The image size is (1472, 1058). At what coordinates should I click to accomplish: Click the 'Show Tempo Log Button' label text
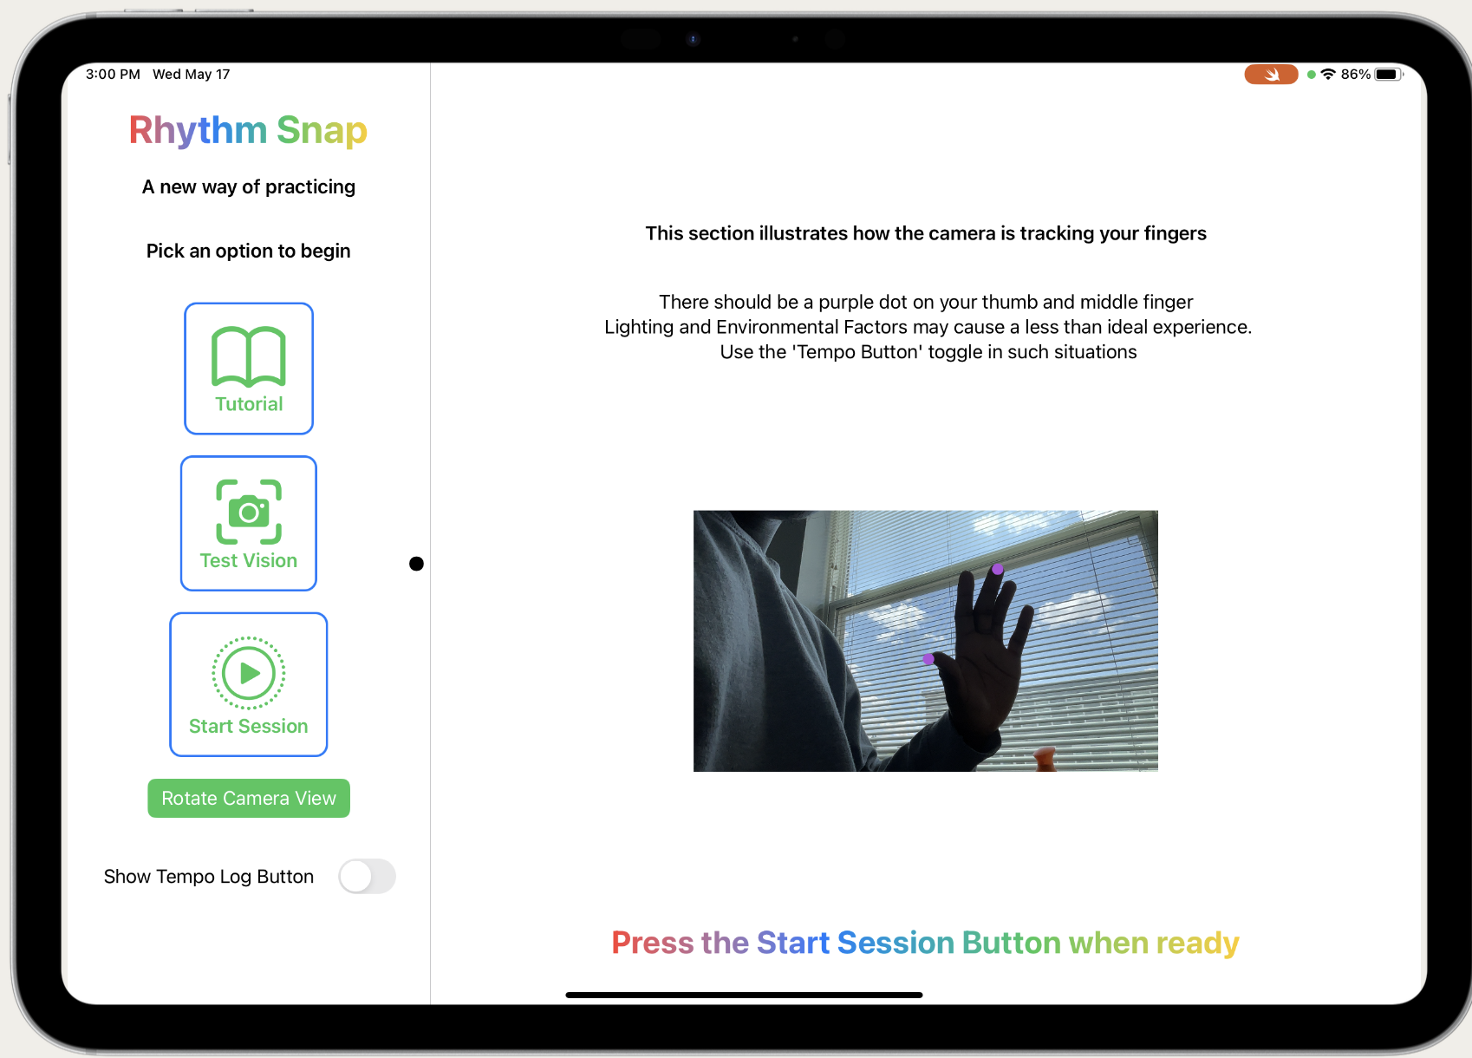[x=209, y=877]
